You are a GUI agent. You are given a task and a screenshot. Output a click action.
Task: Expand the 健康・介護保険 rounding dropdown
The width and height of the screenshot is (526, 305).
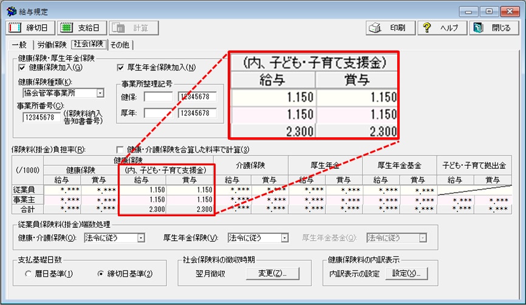[x=141, y=238]
